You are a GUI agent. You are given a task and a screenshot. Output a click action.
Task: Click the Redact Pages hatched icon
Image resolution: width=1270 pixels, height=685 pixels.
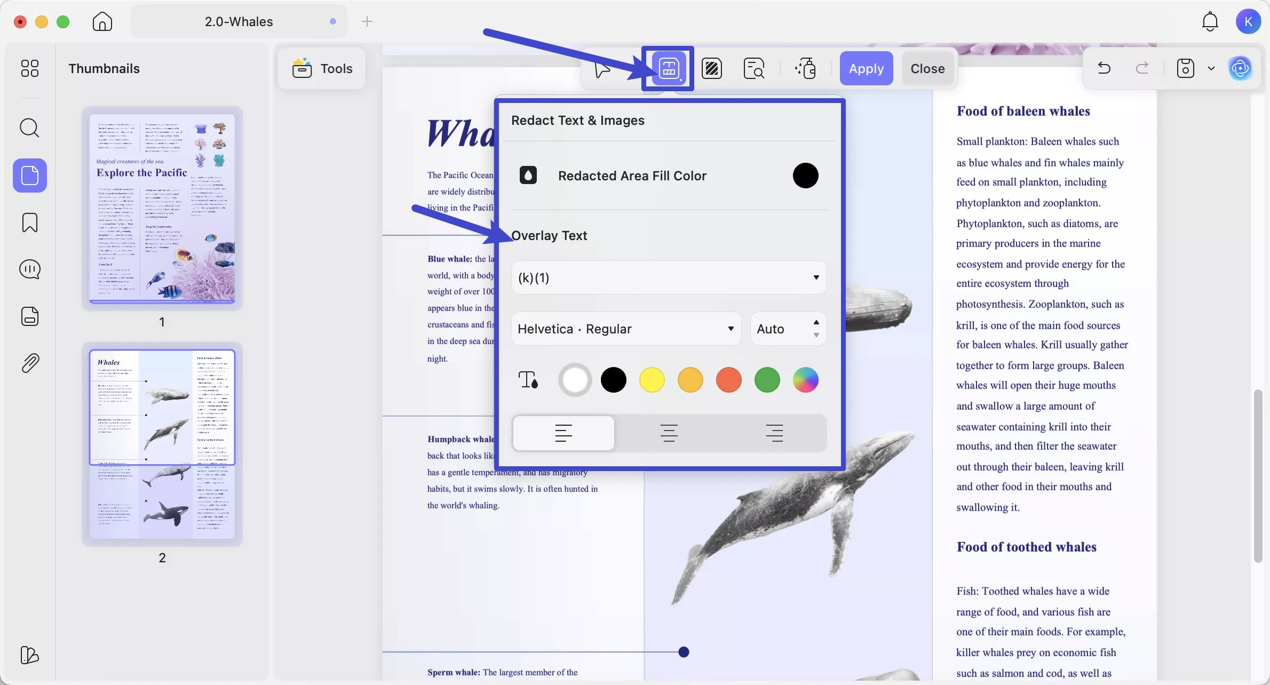coord(712,68)
